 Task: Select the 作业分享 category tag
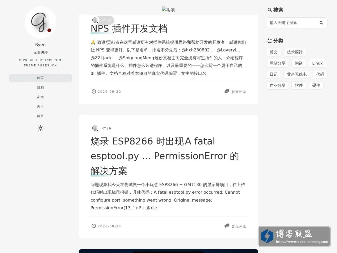(277, 85)
